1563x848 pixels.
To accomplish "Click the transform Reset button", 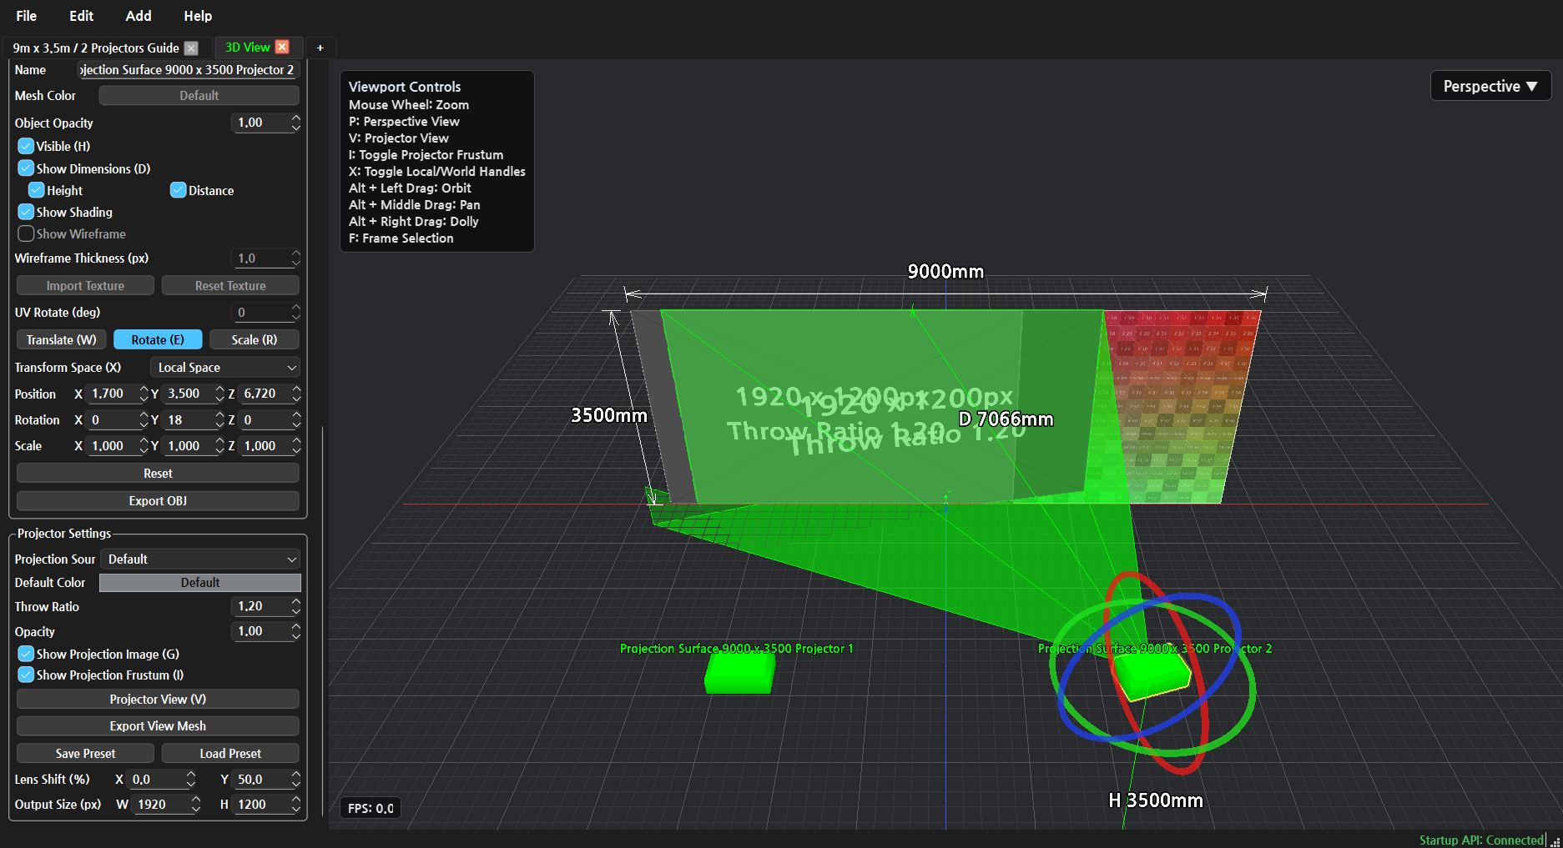I will 158,474.
